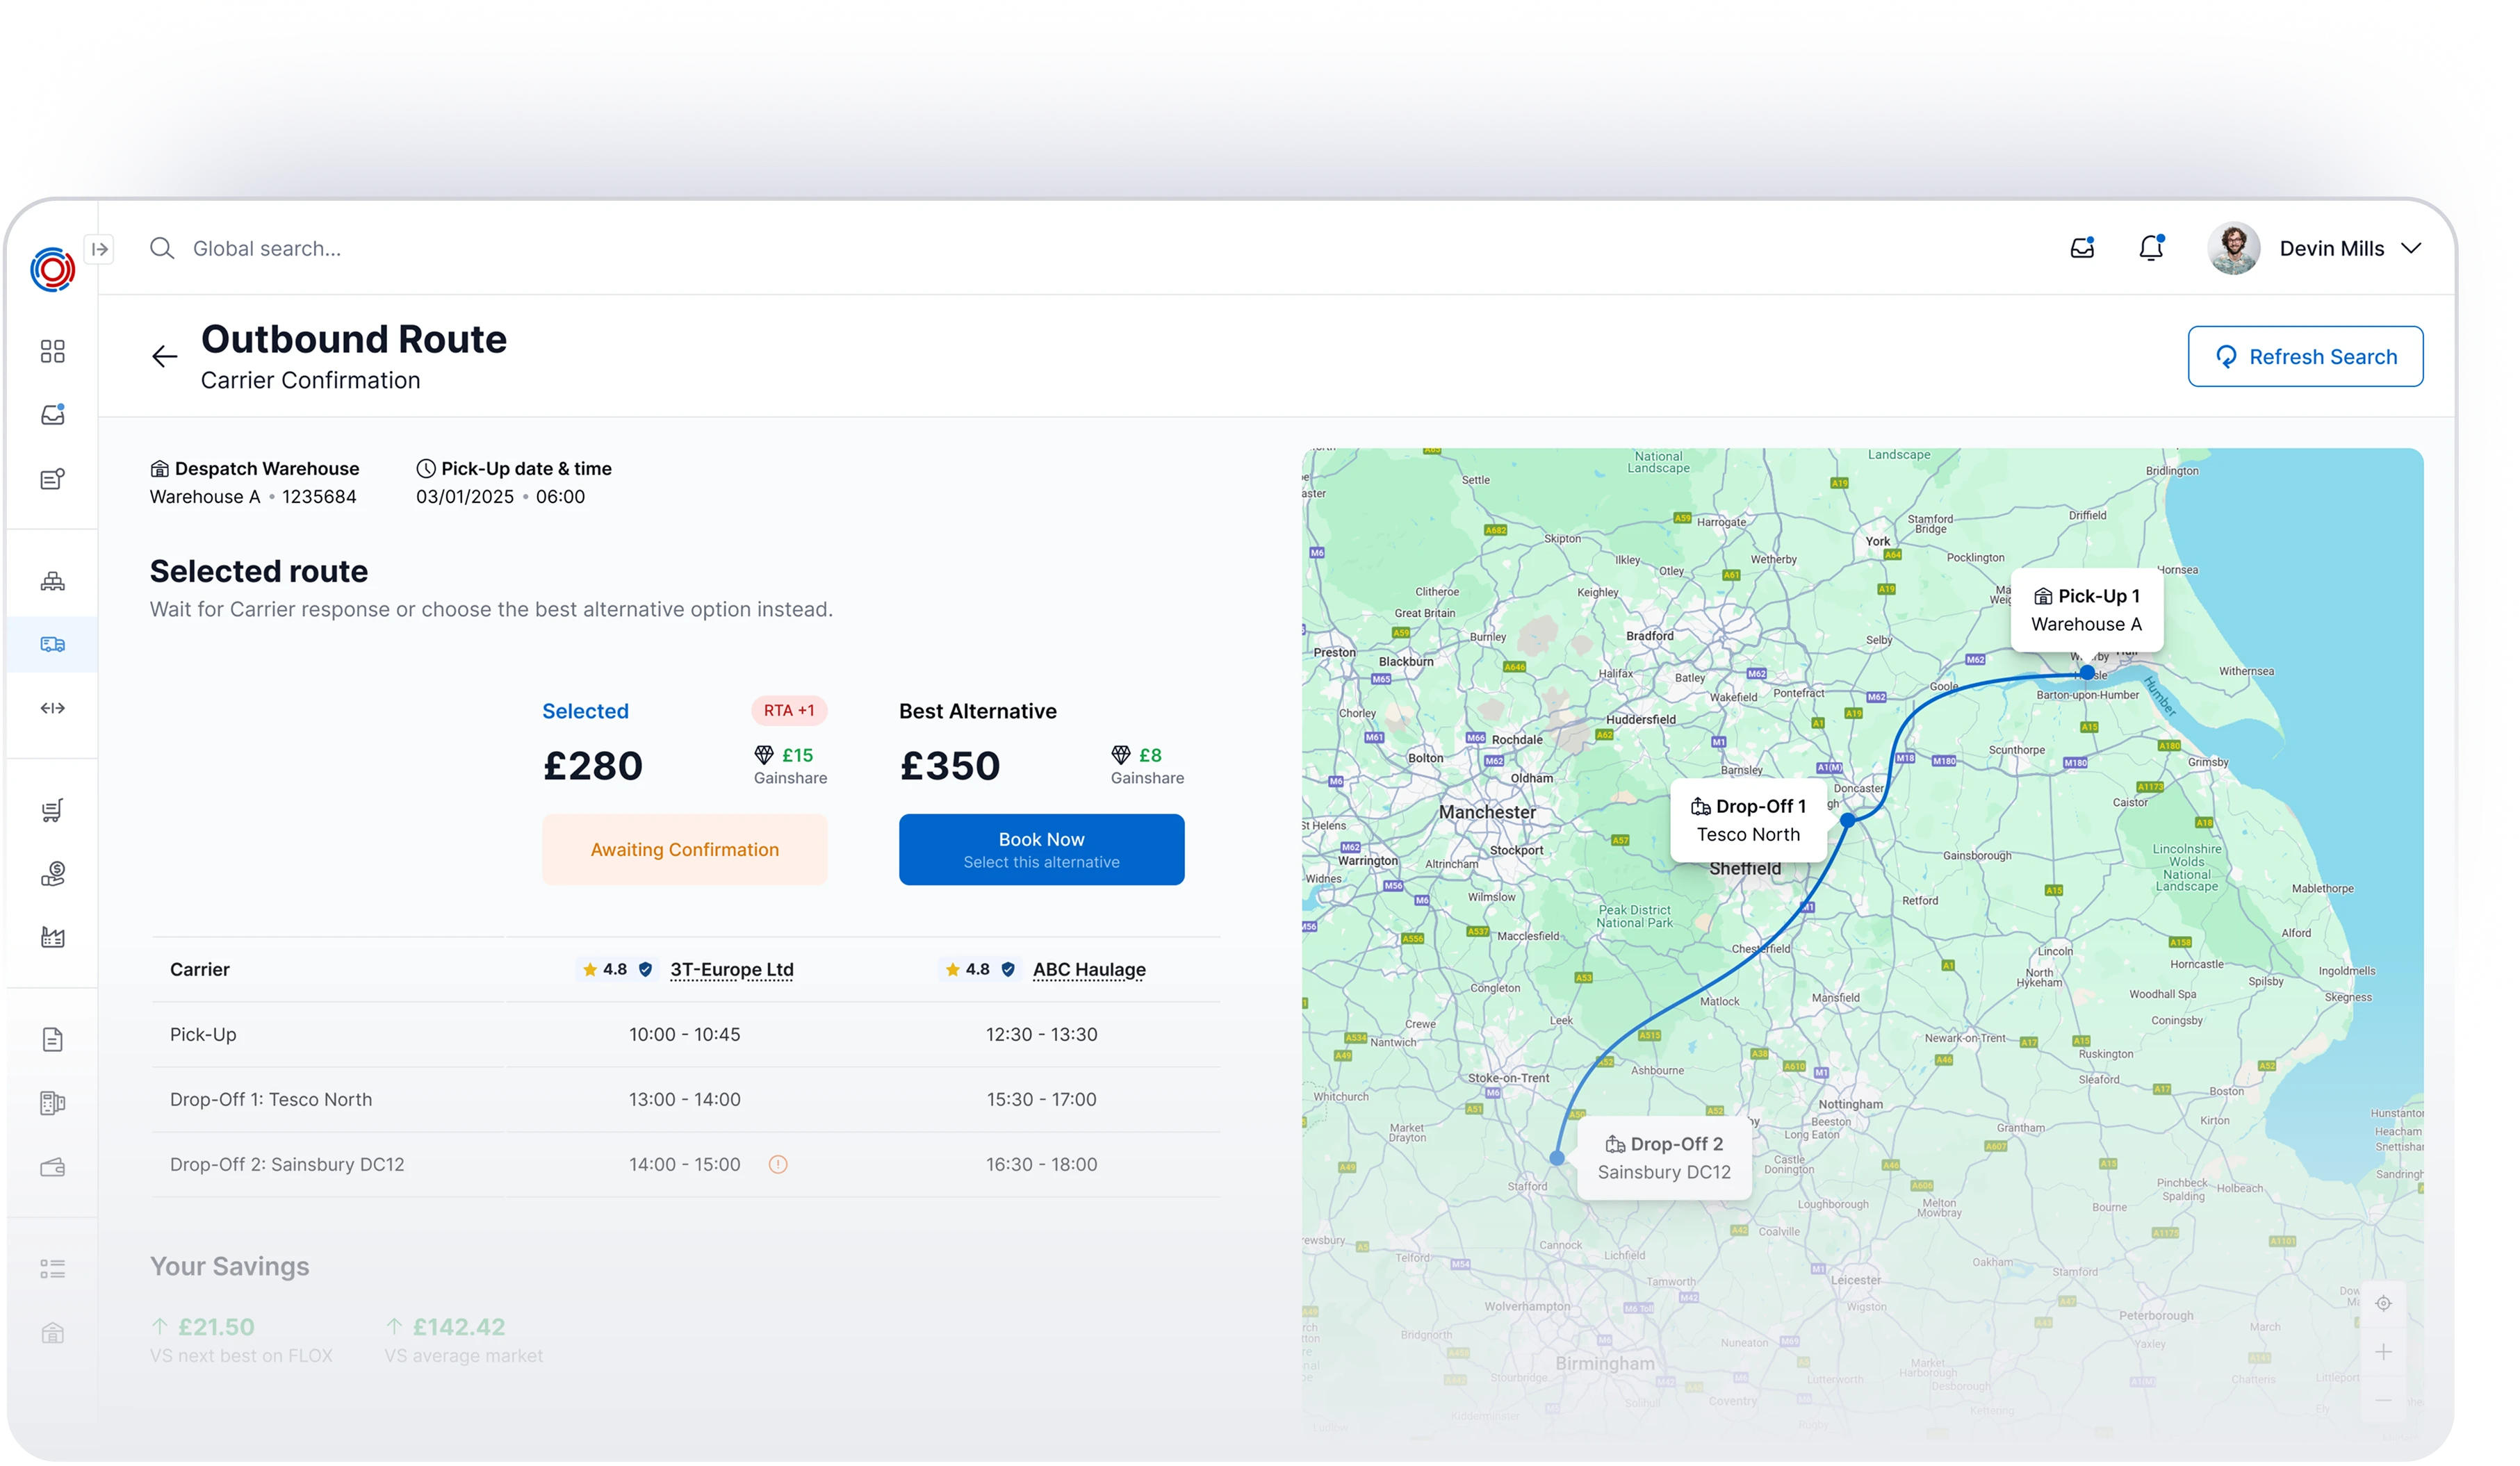Open the warehouse icon at sidebar bottom

coord(52,1333)
